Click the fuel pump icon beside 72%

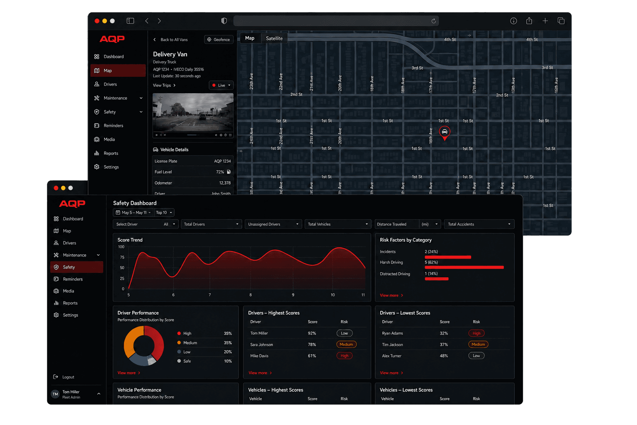(229, 172)
